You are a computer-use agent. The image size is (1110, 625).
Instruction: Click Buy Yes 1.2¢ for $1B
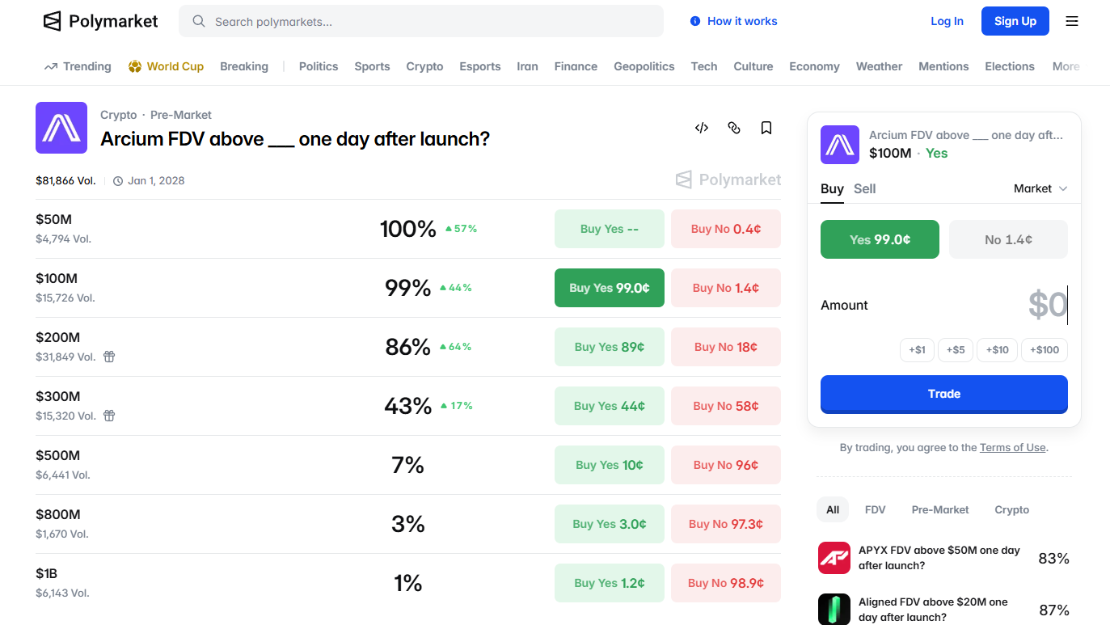(610, 583)
